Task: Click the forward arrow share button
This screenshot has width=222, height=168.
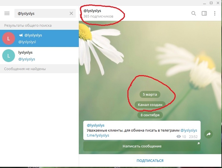Action: [209, 134]
